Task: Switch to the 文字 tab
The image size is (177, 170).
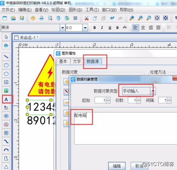Action: 77,61
